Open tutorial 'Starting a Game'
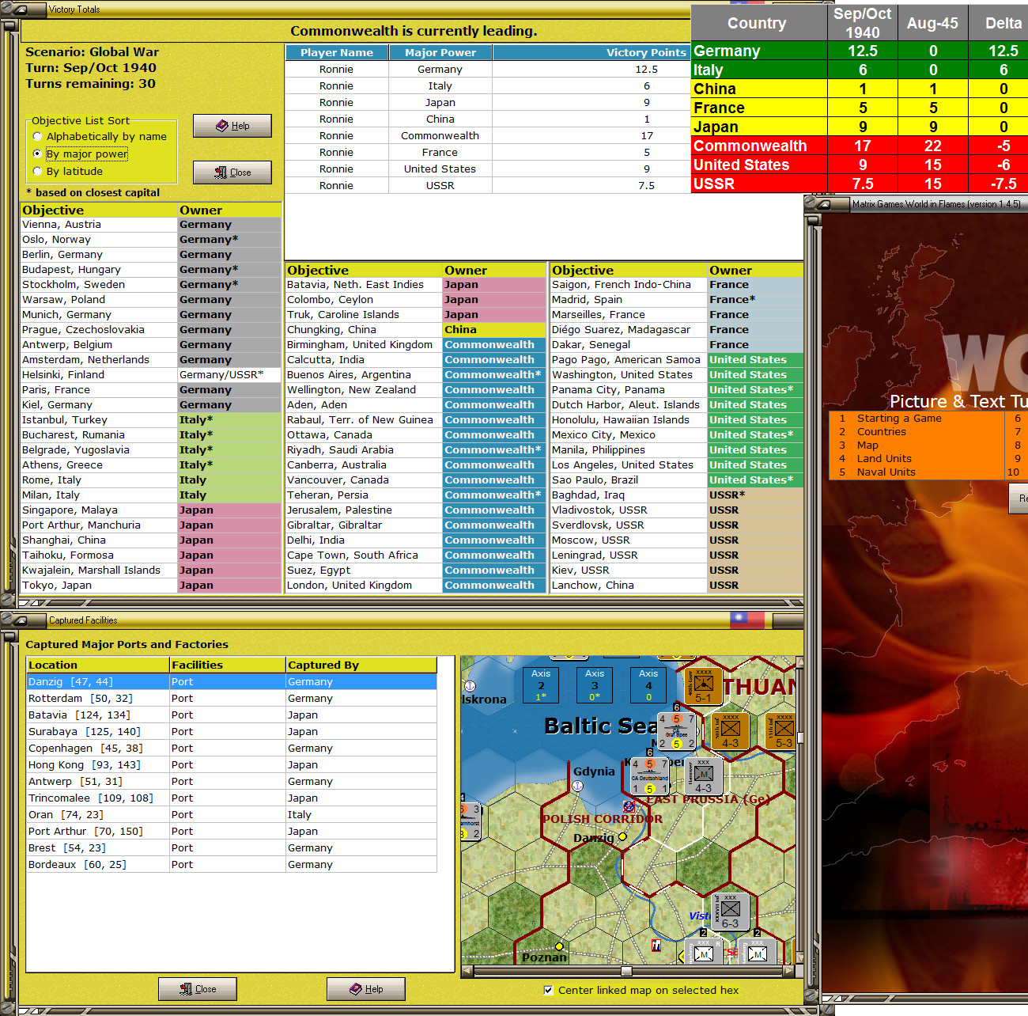Image resolution: width=1028 pixels, height=1016 pixels. point(899,419)
